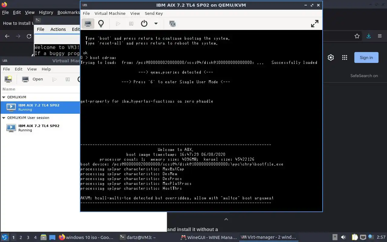Switch to Virt-manager taskbar item
Image resolution: width=387 pixels, height=242 pixels.
pos(268,237)
